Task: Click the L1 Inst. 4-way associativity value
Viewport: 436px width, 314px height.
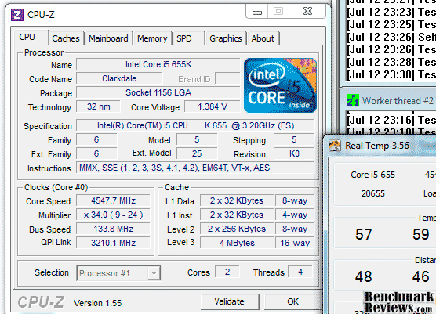Action: click(295, 215)
